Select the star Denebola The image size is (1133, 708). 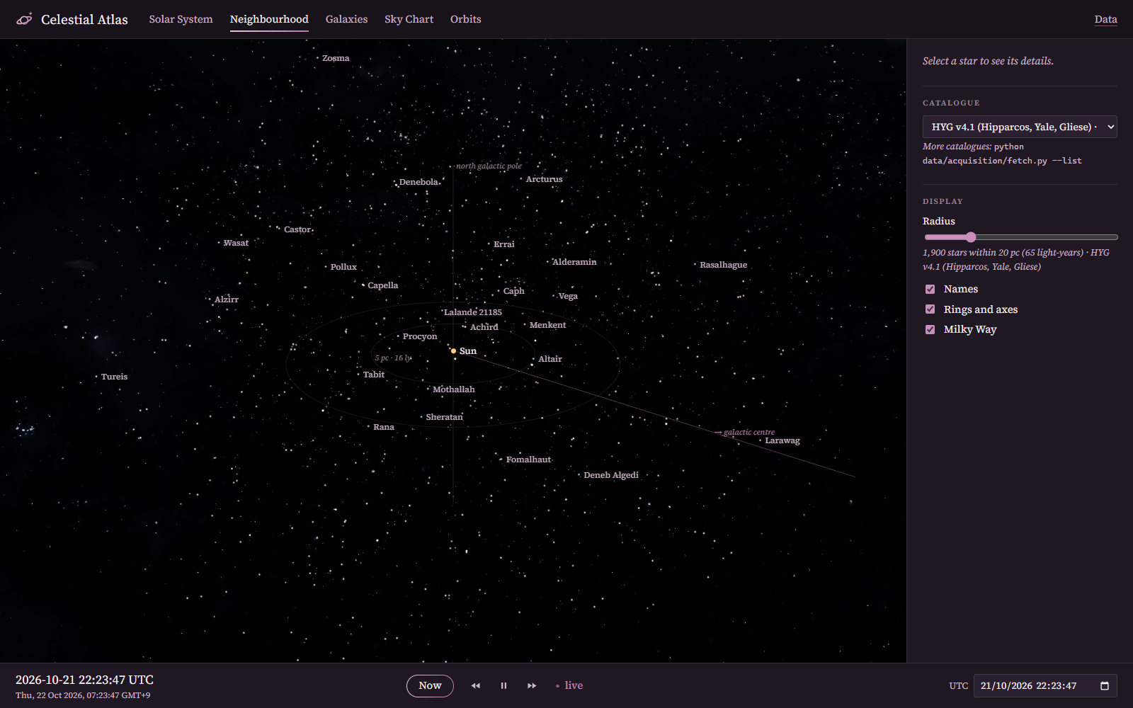418,182
